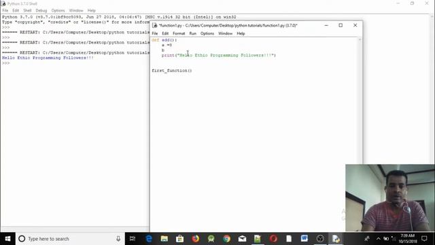Image resolution: width=435 pixels, height=245 pixels.
Task: Open the Edit menu in Python Shell
Action: [16, 11]
